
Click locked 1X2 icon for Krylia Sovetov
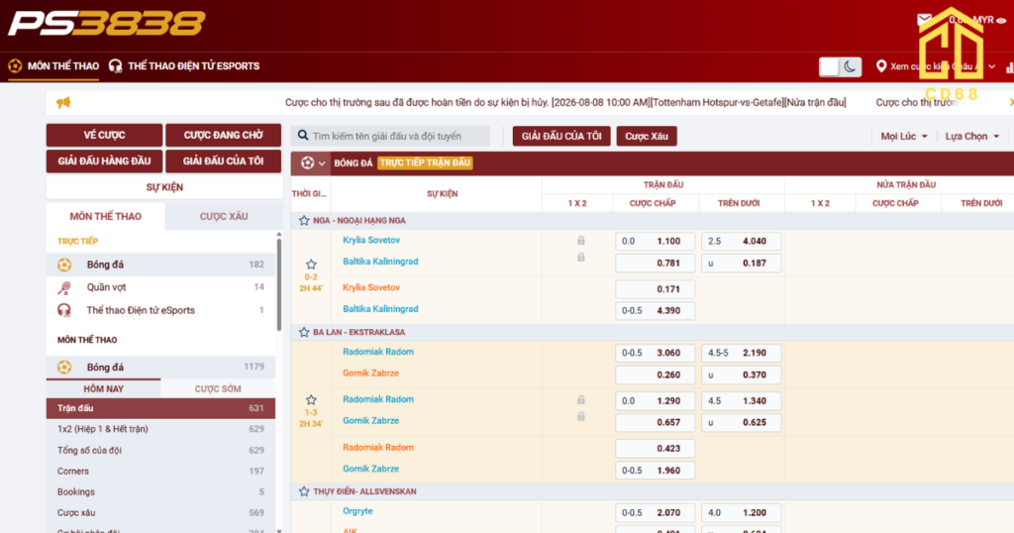click(x=580, y=241)
